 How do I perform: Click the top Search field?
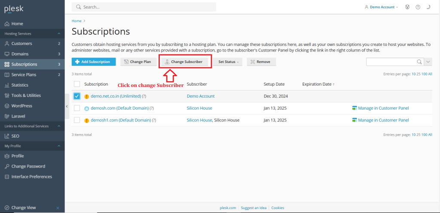coord(144,7)
